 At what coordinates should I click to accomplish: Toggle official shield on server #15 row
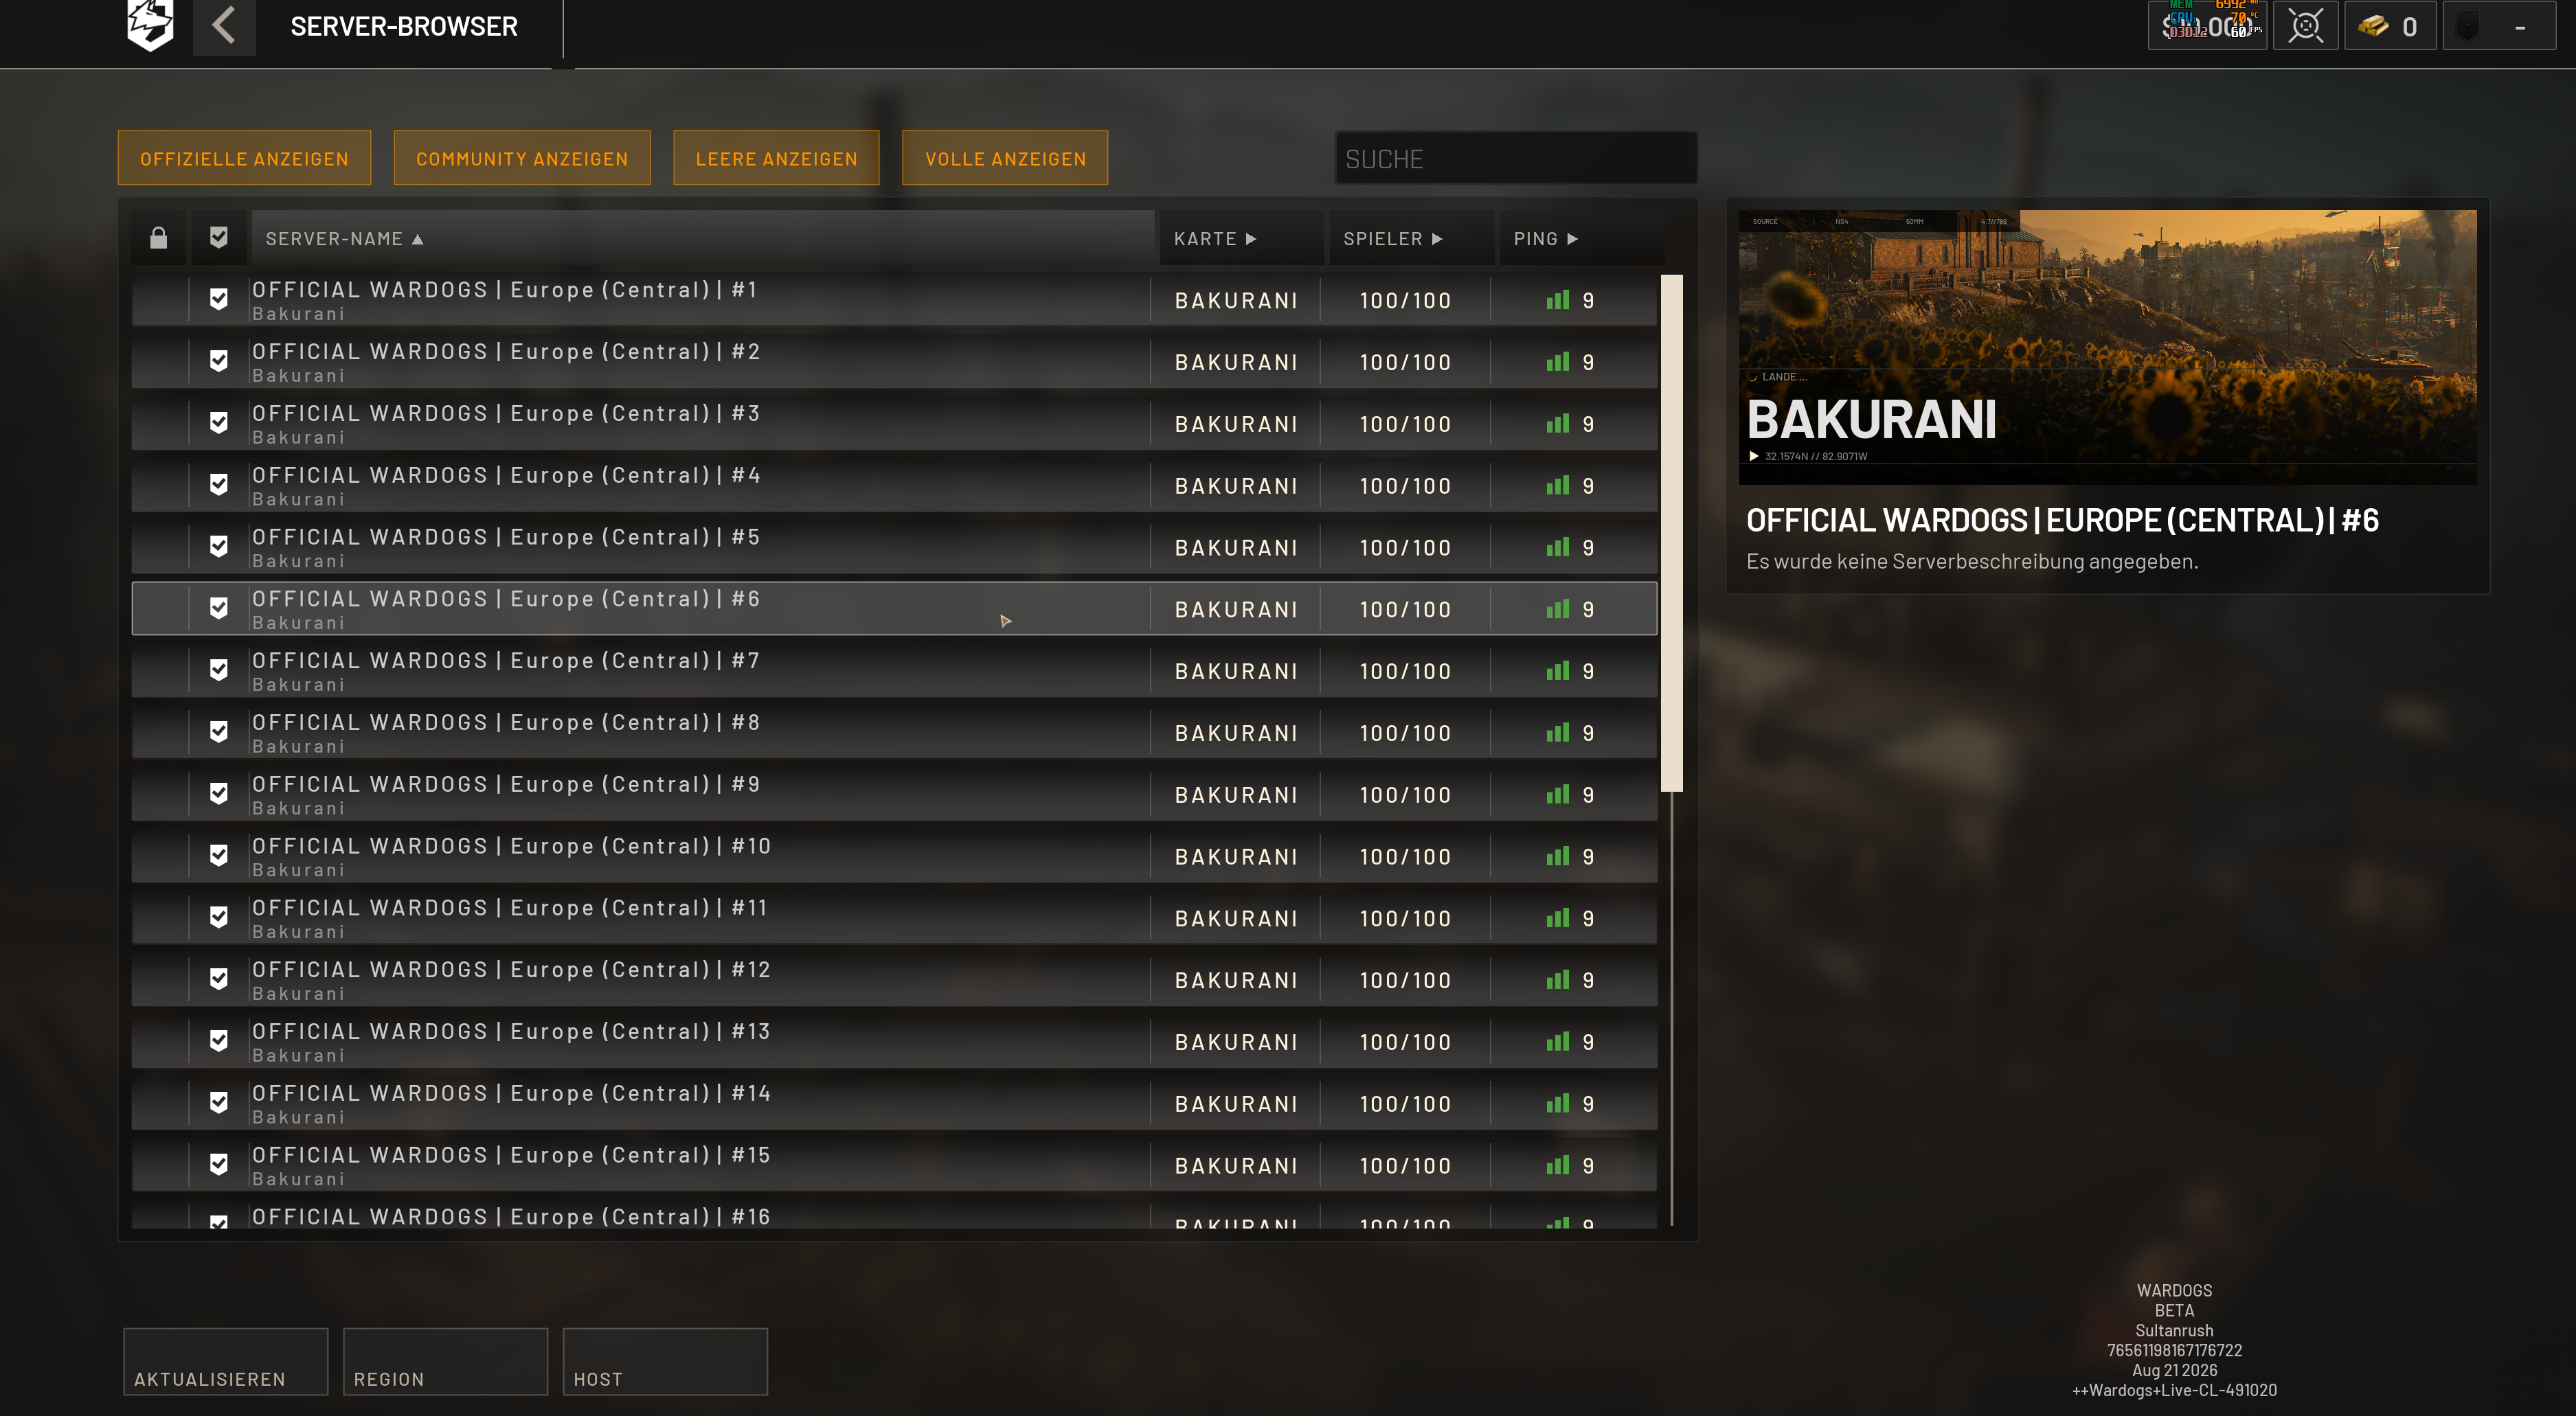219,1164
